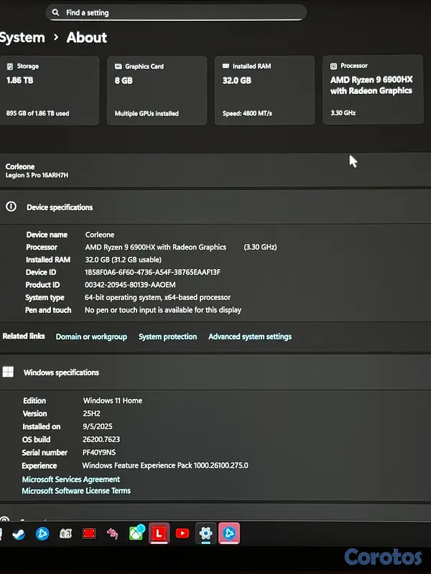This screenshot has height=574, width=431.
Task: Click the 895 GB of 1.86 TB used text
Action: (x=37, y=113)
